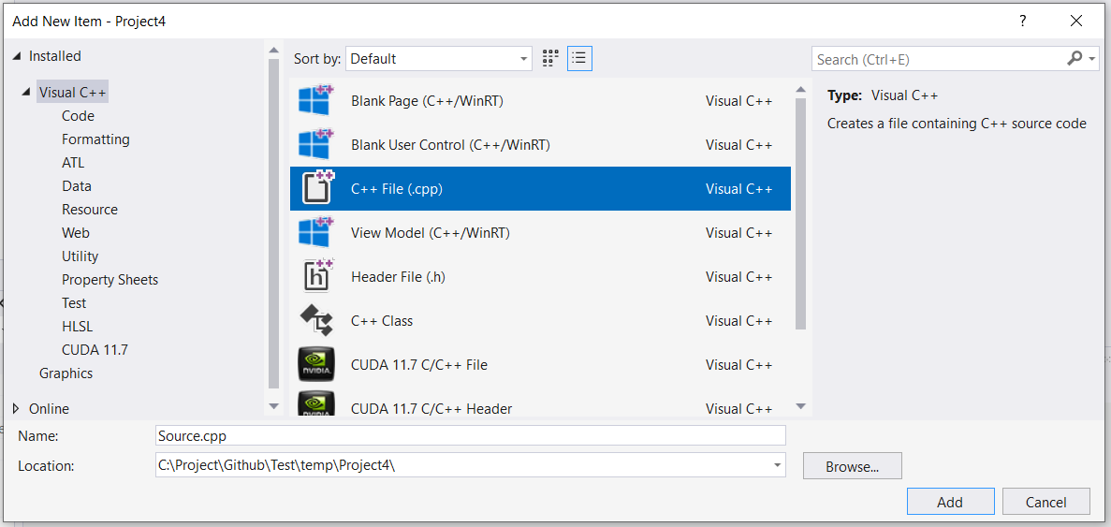Image resolution: width=1111 pixels, height=527 pixels.
Task: Click the description text about C++ source code
Action: (x=957, y=124)
